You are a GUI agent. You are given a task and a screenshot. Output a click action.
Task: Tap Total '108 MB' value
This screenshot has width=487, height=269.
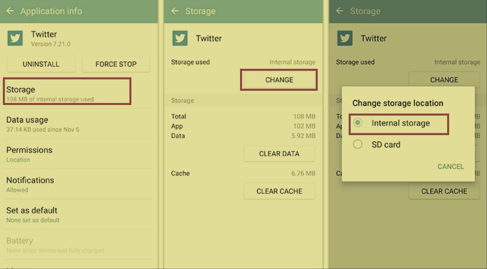[x=304, y=116]
